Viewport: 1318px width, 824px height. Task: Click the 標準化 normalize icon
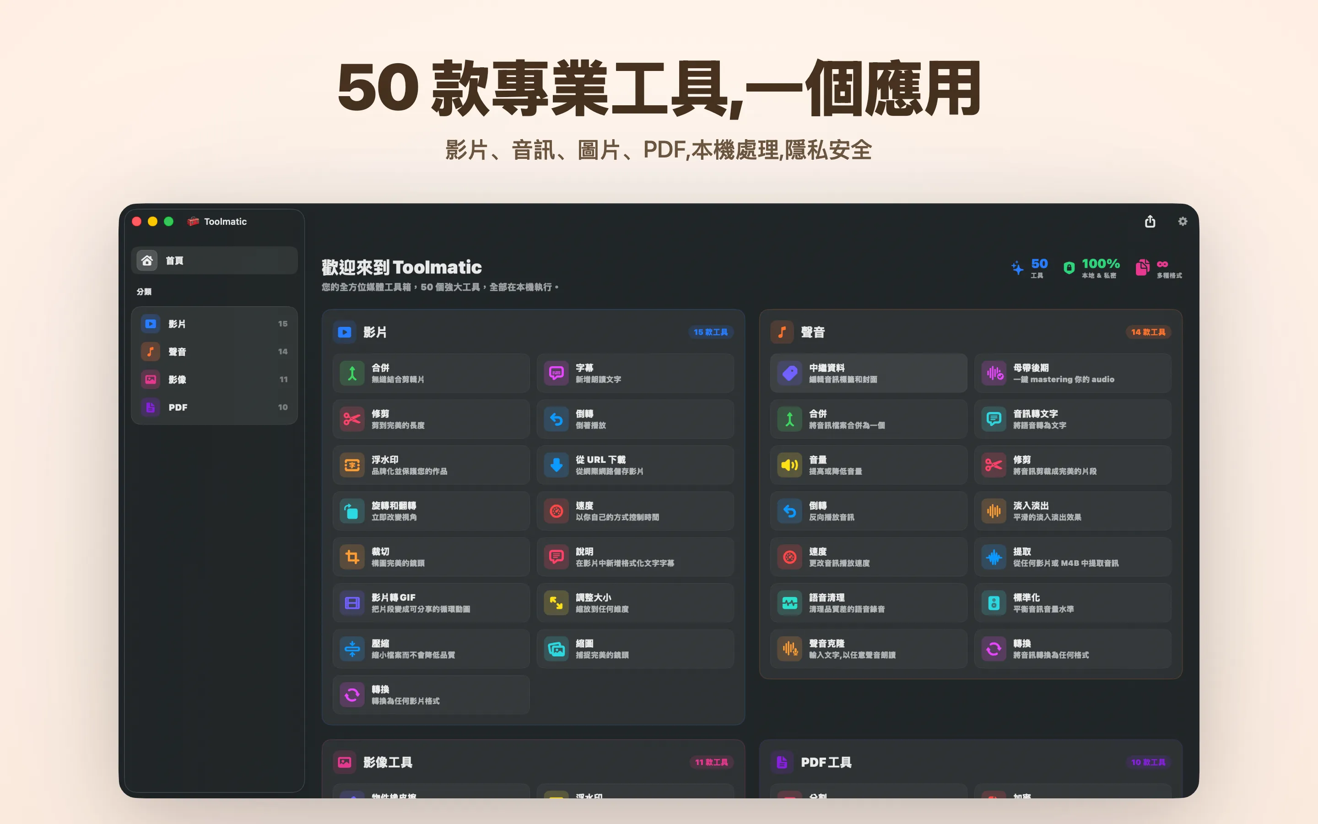[x=994, y=603]
